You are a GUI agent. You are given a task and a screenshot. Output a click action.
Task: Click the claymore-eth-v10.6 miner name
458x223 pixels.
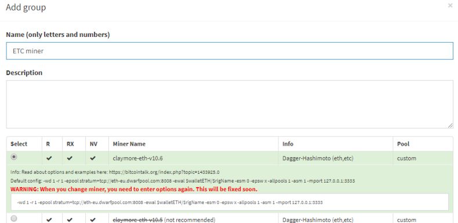click(x=138, y=158)
